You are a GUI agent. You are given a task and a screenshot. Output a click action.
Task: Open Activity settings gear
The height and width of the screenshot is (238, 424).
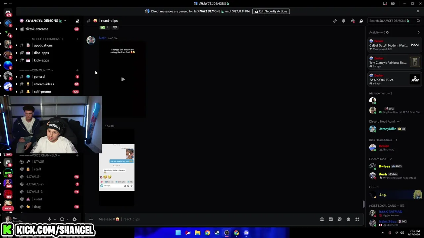(387, 32)
